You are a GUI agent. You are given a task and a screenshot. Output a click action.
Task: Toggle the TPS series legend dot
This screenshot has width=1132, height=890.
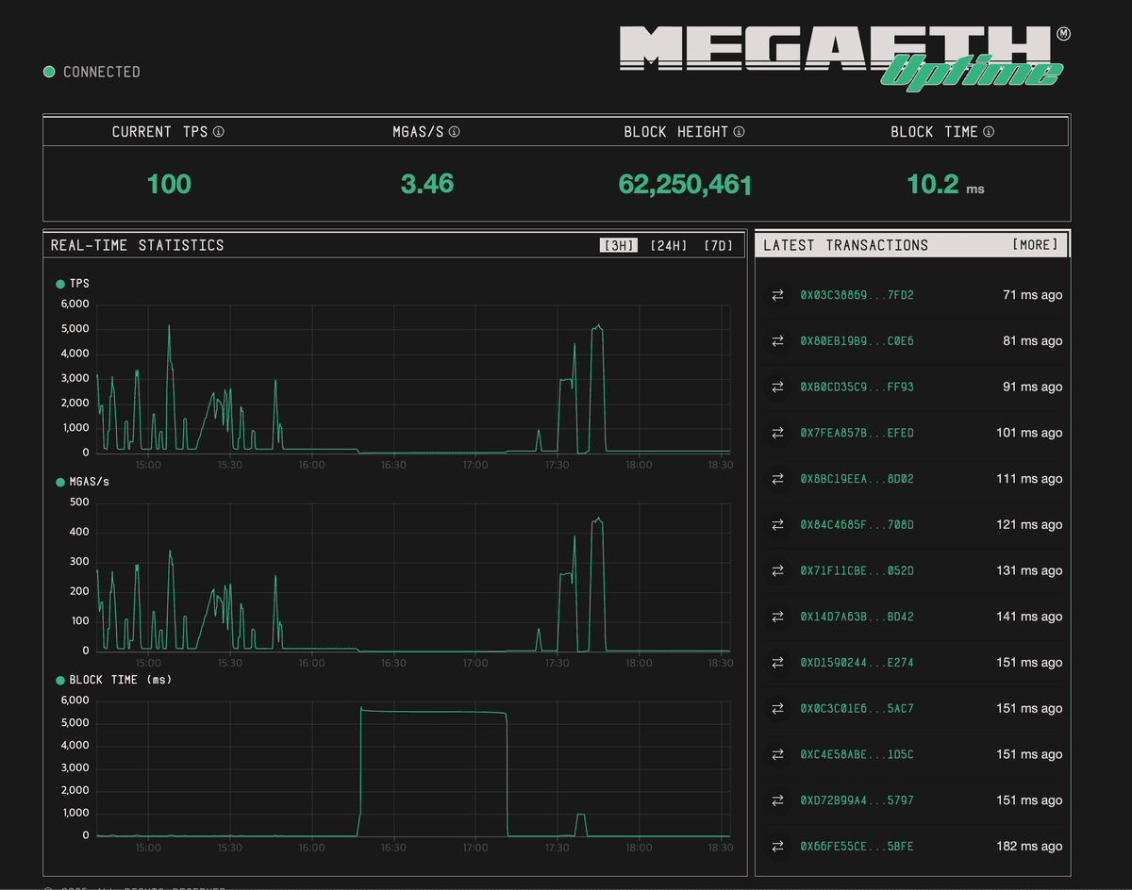(60, 283)
